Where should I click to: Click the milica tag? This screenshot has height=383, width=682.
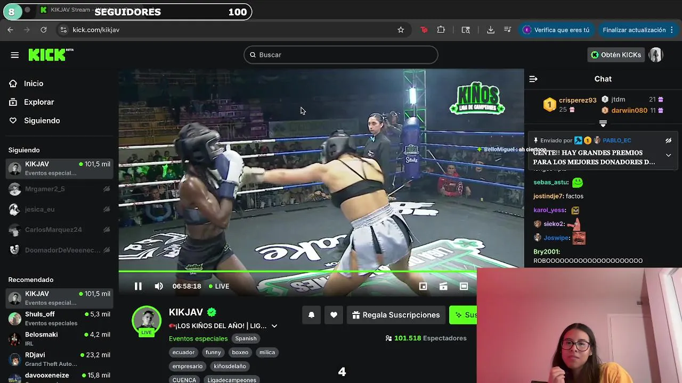pos(267,352)
